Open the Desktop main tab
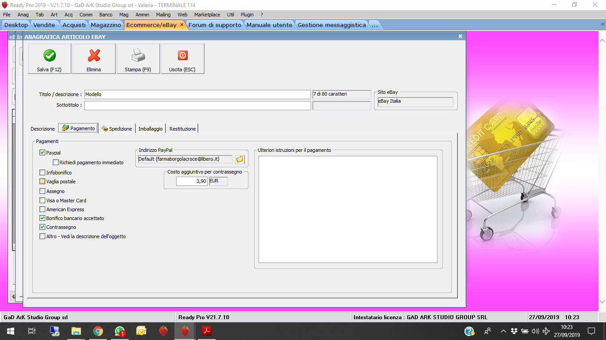Viewport: 606px width, 340px height. coord(16,25)
